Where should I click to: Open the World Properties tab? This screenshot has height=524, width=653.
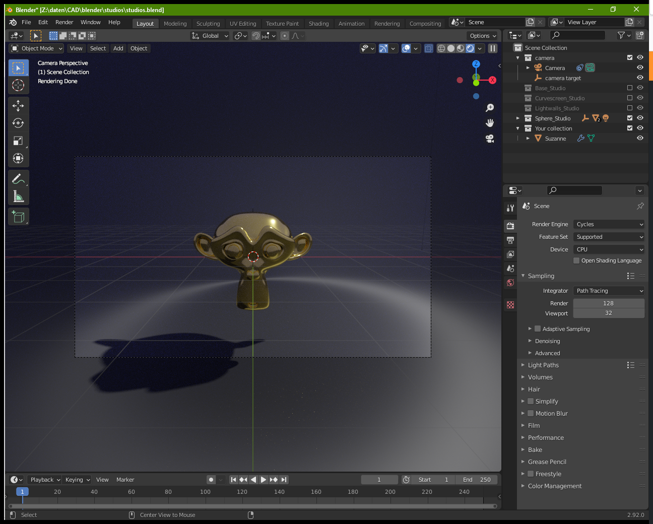pos(510,283)
